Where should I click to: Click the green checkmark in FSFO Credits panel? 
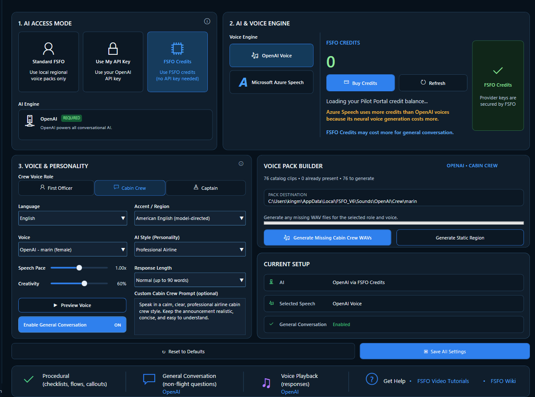(498, 71)
